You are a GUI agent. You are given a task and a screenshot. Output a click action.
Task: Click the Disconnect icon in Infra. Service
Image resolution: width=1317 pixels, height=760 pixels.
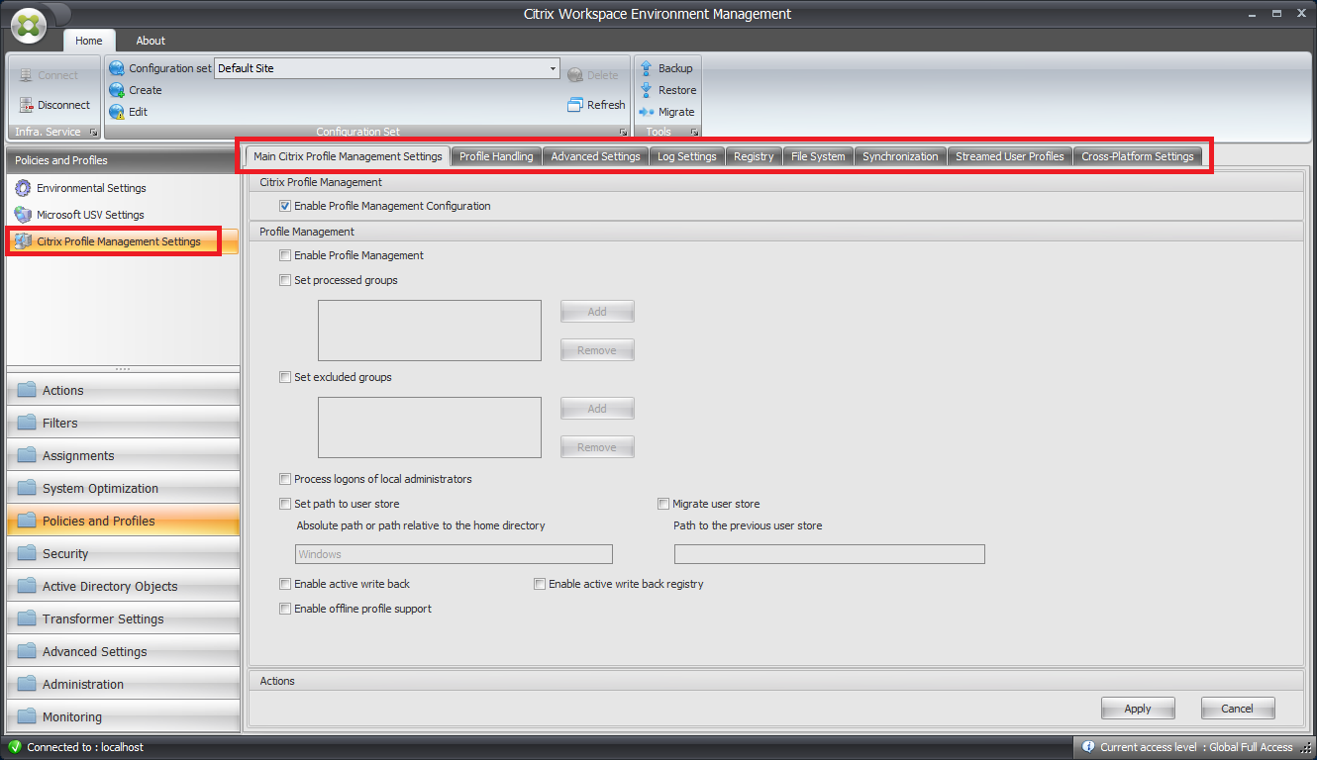pyautogui.click(x=26, y=105)
